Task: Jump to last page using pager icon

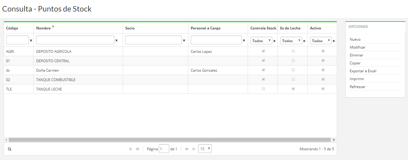Action: [x=194, y=149]
